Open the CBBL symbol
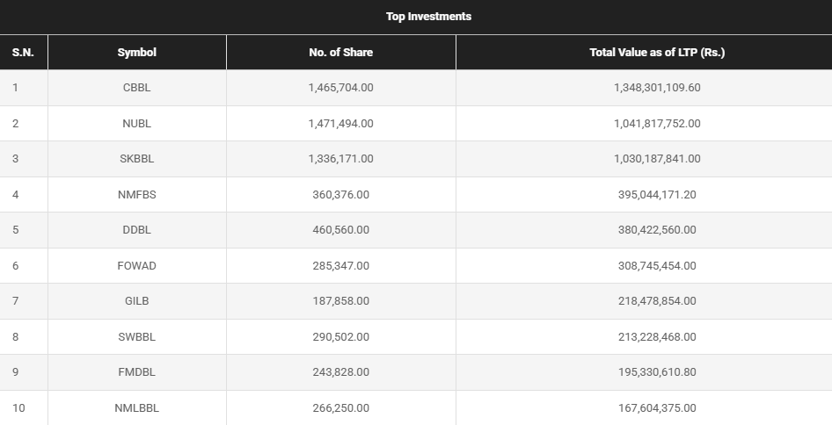 (x=136, y=88)
